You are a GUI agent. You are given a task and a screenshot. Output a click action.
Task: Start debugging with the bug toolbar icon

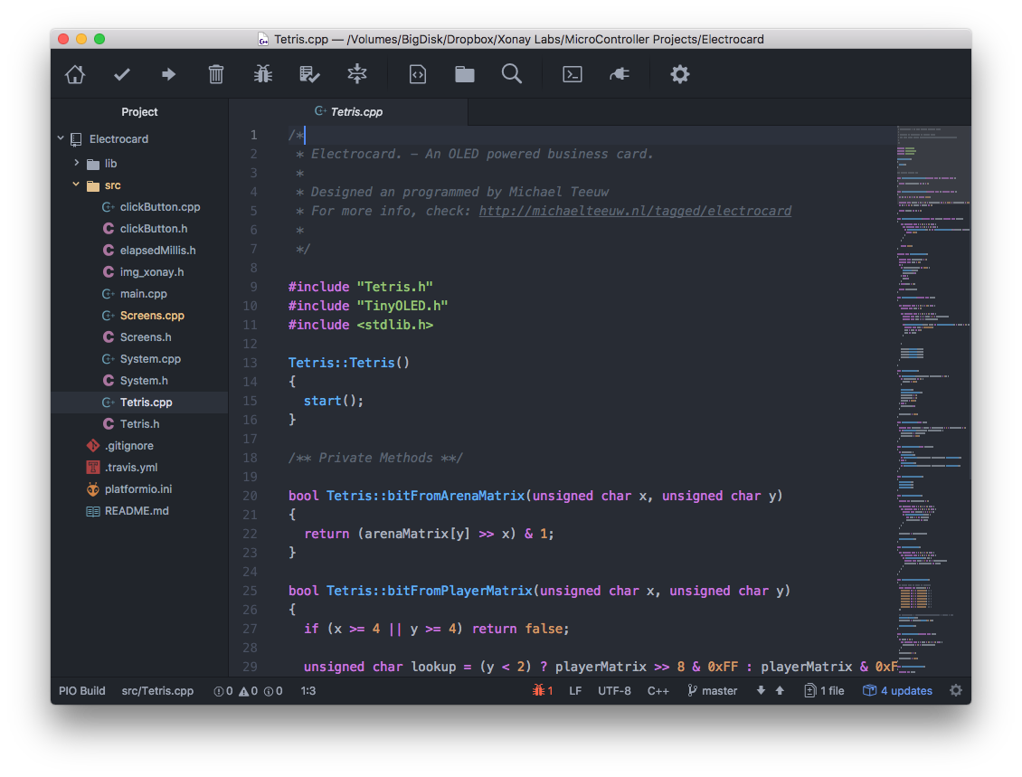coord(263,74)
